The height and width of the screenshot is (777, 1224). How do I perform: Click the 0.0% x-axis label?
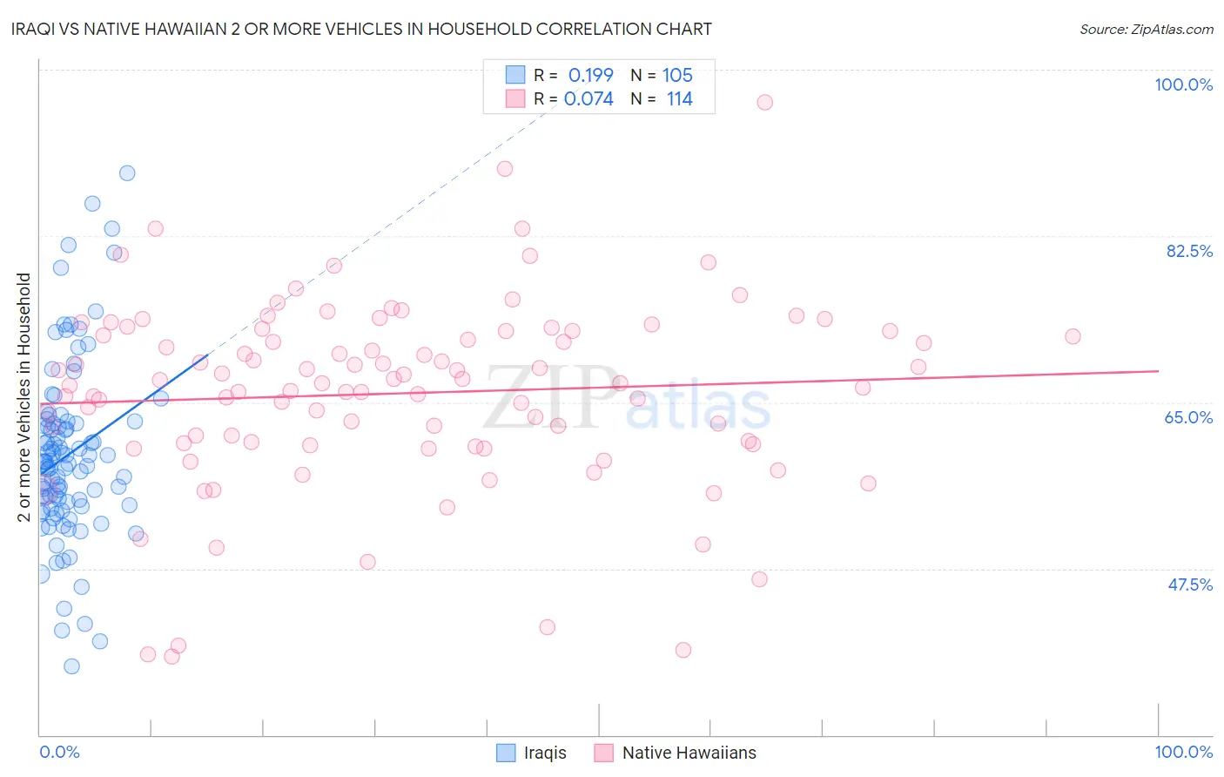59,752
